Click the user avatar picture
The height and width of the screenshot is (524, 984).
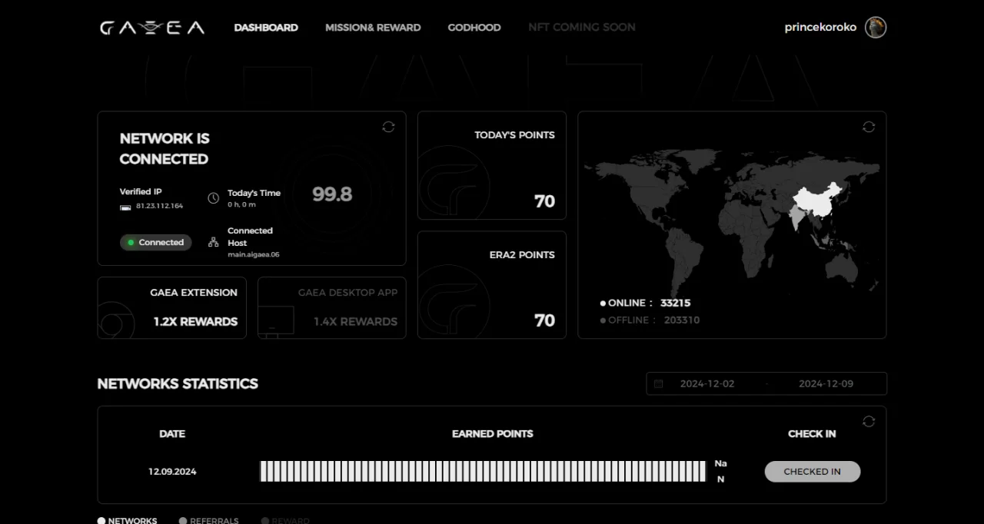[876, 28]
